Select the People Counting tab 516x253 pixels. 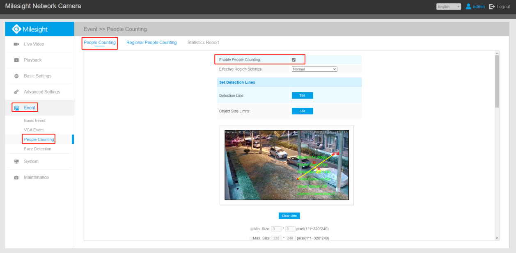tap(100, 43)
